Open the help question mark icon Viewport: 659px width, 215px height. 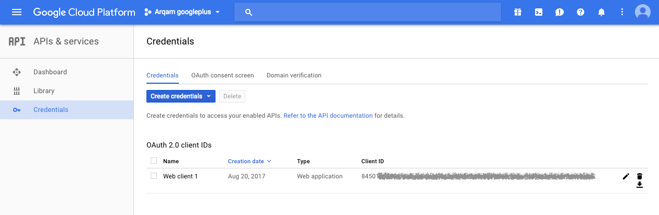(581, 12)
